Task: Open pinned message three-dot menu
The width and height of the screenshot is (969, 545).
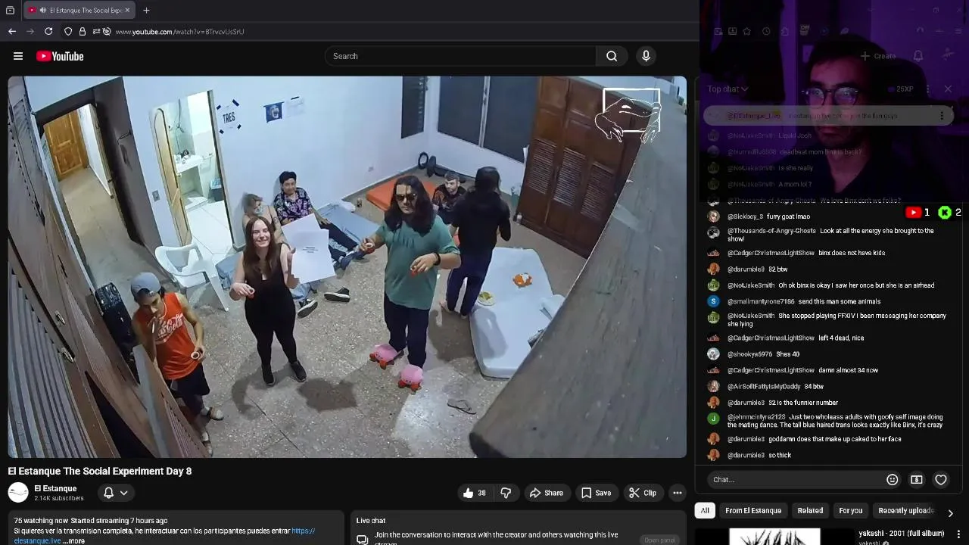Action: (942, 116)
